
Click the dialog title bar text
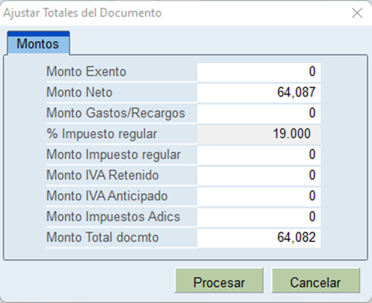82,13
